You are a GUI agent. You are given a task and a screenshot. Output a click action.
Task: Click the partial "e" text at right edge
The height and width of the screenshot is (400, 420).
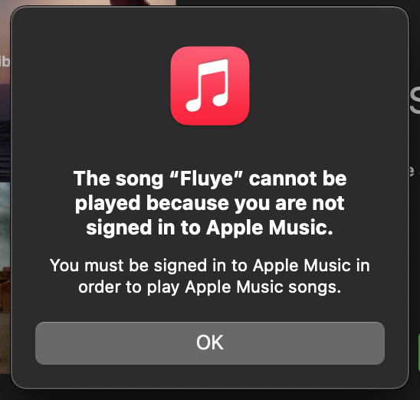(412, 171)
